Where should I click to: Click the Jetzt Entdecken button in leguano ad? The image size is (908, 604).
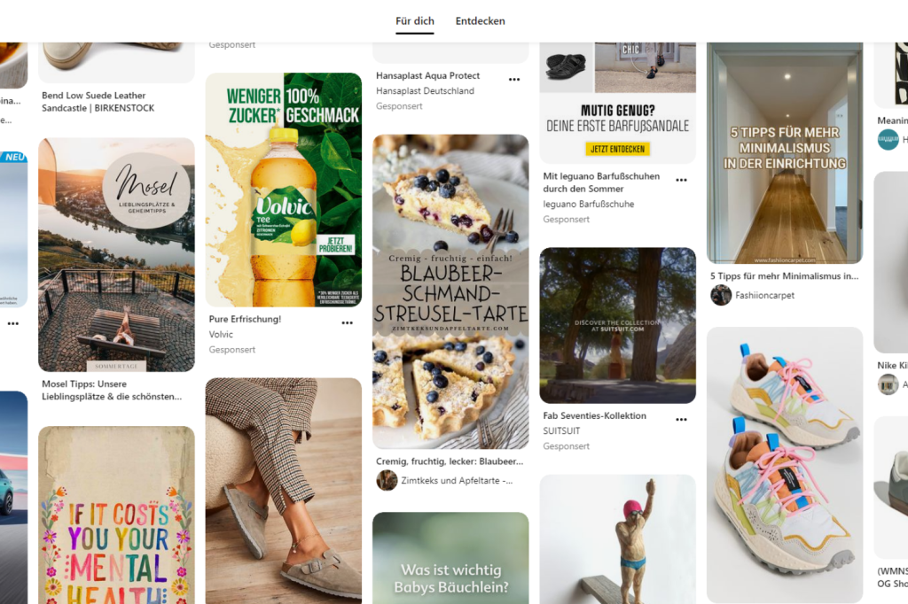pos(617,149)
